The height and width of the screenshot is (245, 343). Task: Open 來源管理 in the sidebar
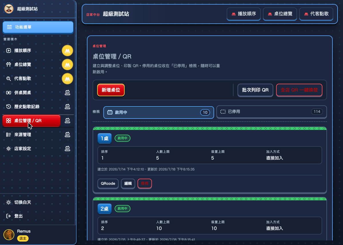[31, 134]
